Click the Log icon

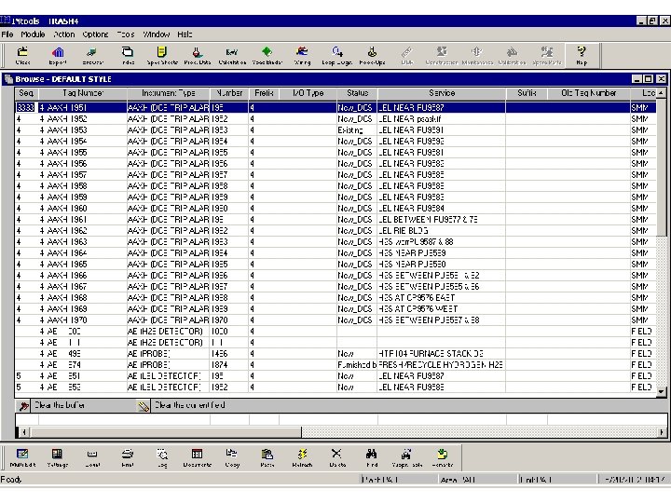tap(162, 457)
